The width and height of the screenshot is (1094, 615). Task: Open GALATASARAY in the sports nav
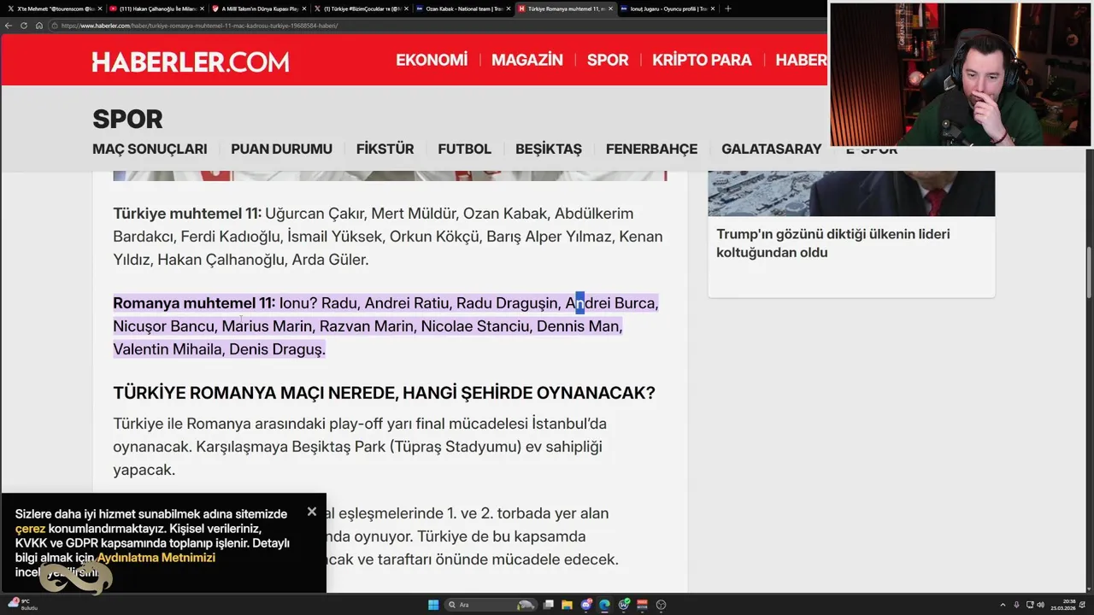pyautogui.click(x=771, y=149)
